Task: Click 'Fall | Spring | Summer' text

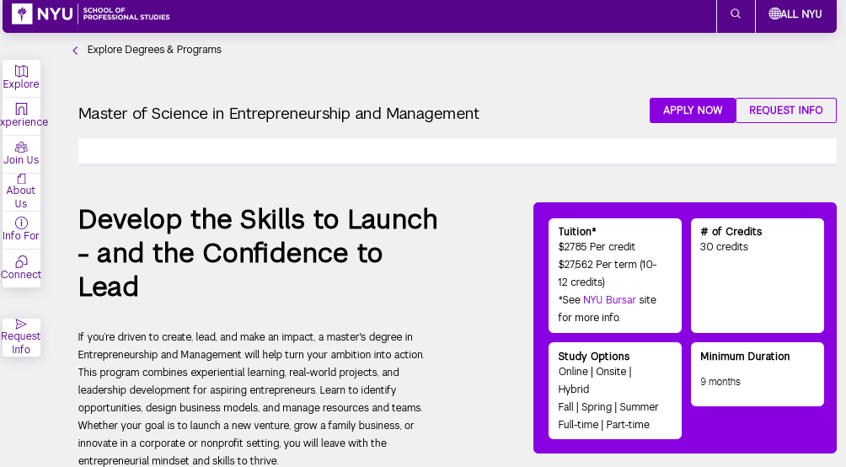Action: [608, 407]
